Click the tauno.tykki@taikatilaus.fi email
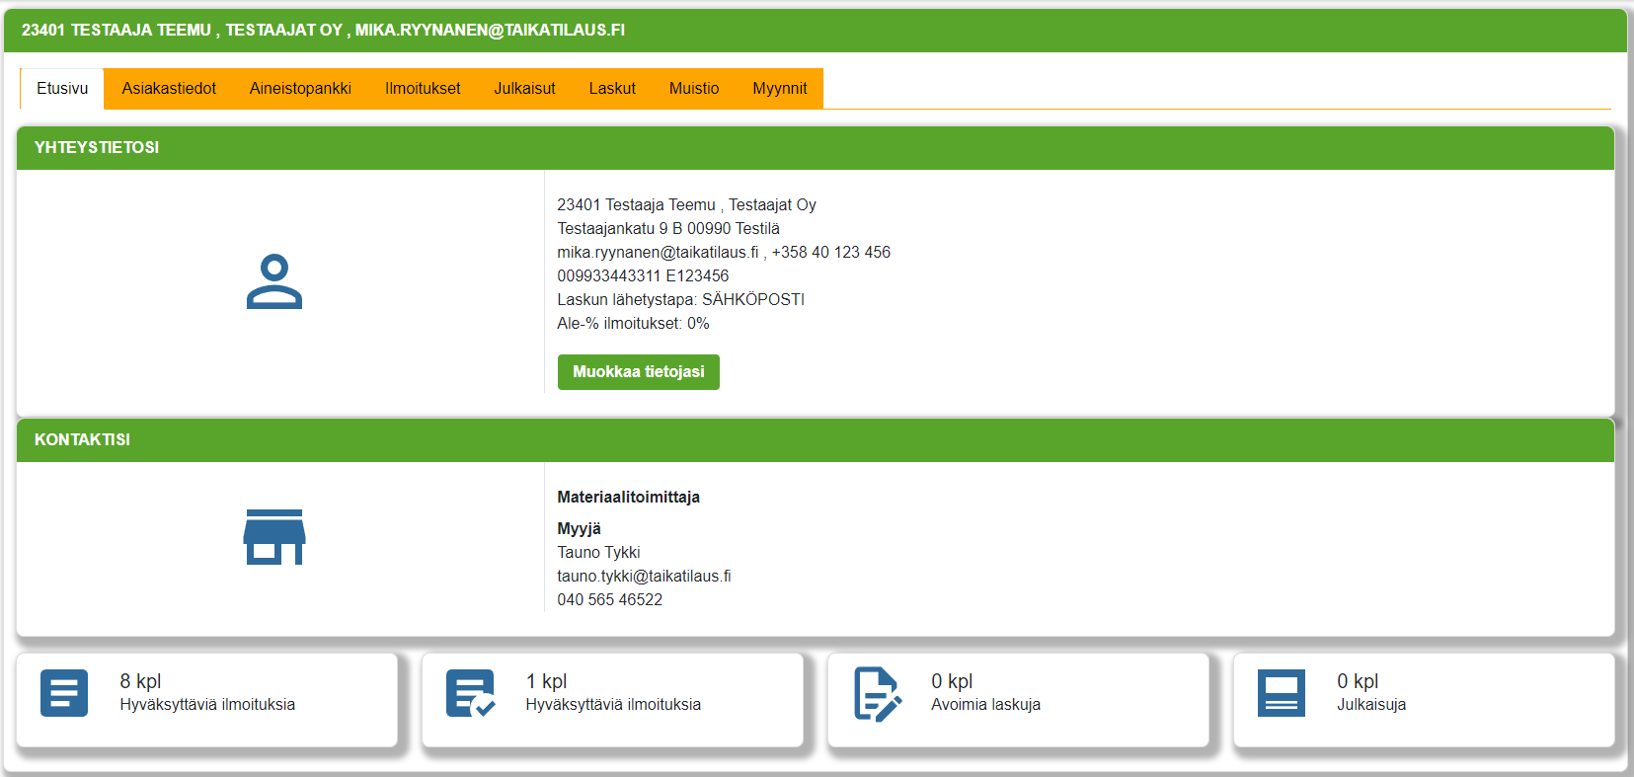This screenshot has width=1634, height=777. [x=644, y=577]
